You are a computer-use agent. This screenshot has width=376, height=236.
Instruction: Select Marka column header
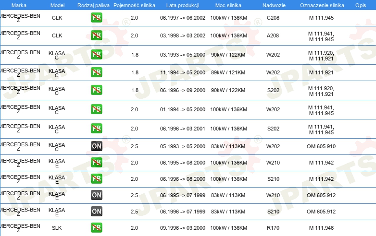tap(19, 5)
